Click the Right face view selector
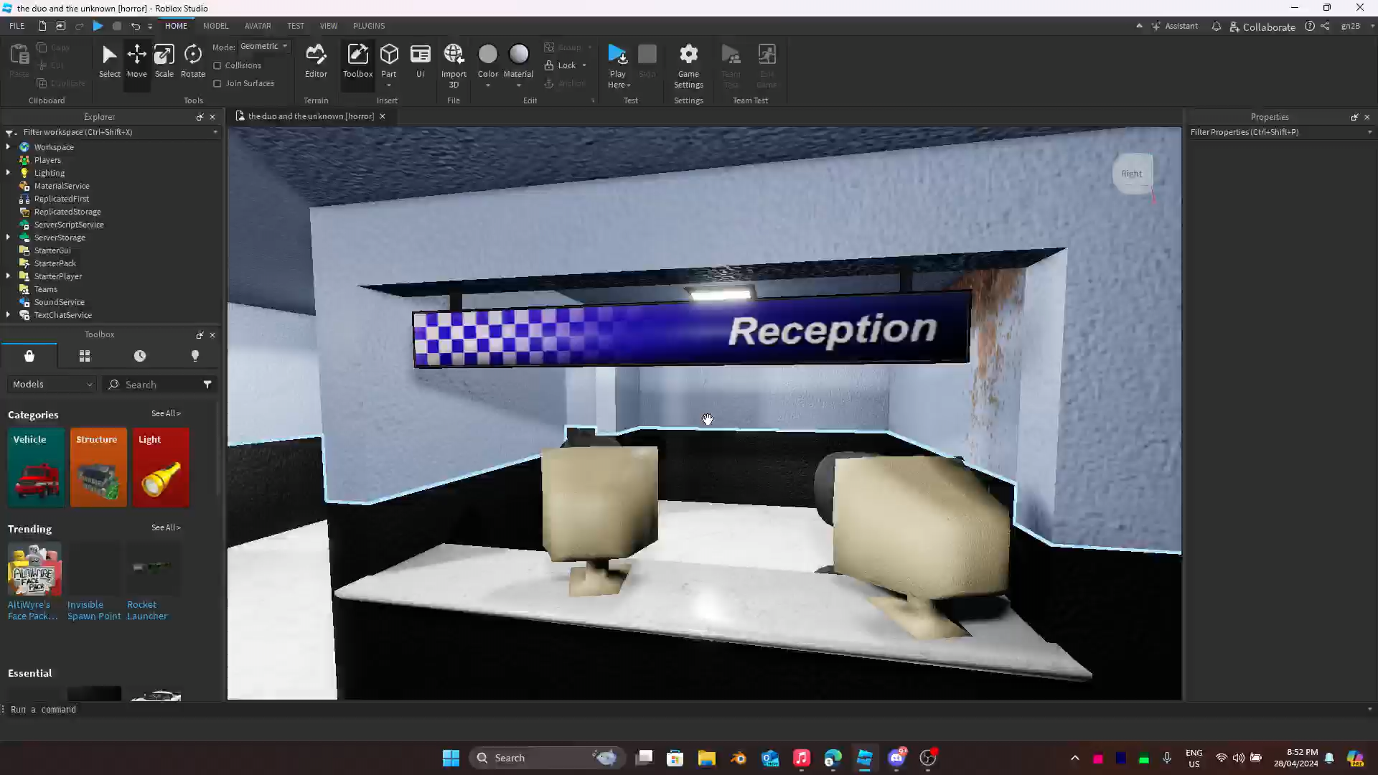Screen dimensions: 1378x775 [x=1132, y=174]
